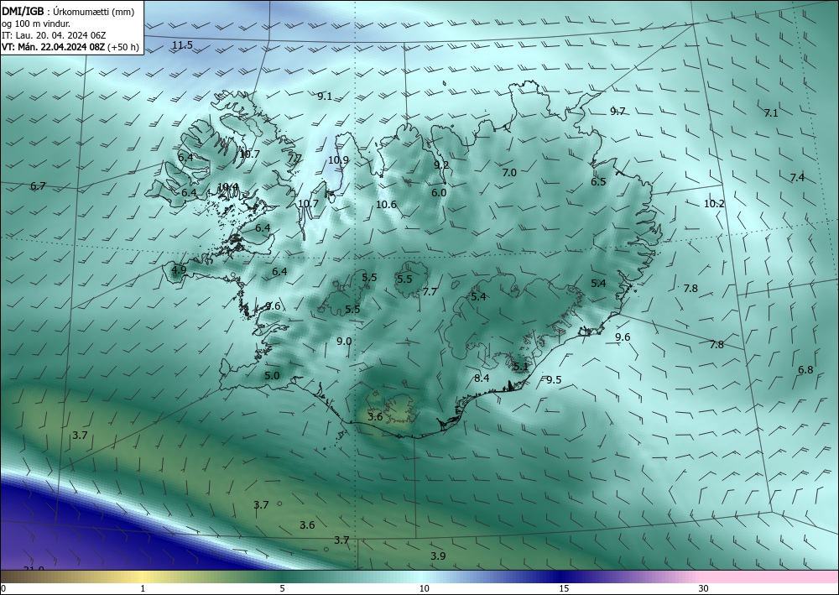Click the 6.7 value on the west edge
This screenshot has height=595, width=839.
(x=38, y=186)
